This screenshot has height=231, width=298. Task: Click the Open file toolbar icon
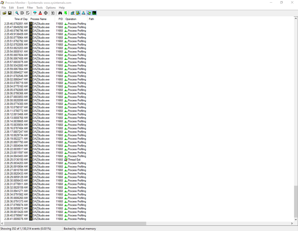click(4, 13)
